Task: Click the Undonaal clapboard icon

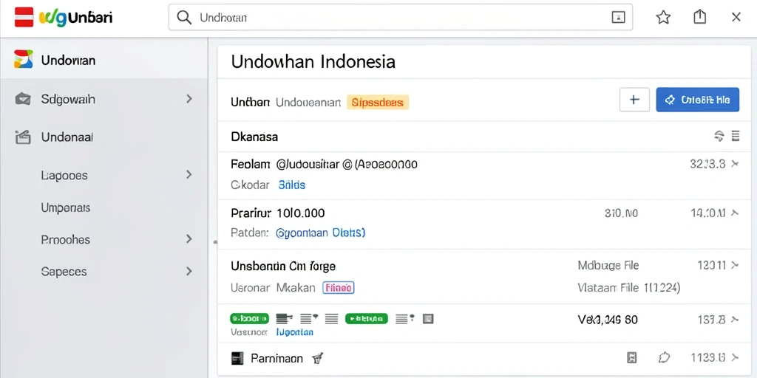Action: tap(23, 137)
